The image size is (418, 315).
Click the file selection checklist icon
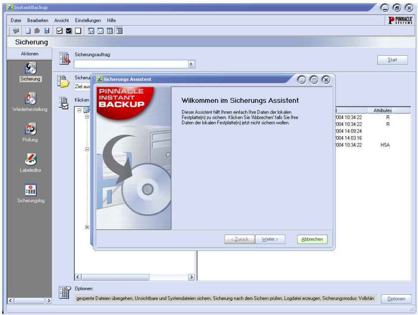[63, 103]
